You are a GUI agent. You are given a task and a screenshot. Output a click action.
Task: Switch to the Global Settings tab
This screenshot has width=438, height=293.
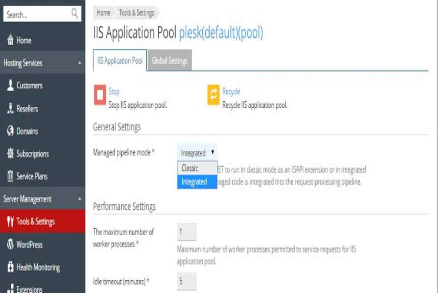pyautogui.click(x=169, y=60)
